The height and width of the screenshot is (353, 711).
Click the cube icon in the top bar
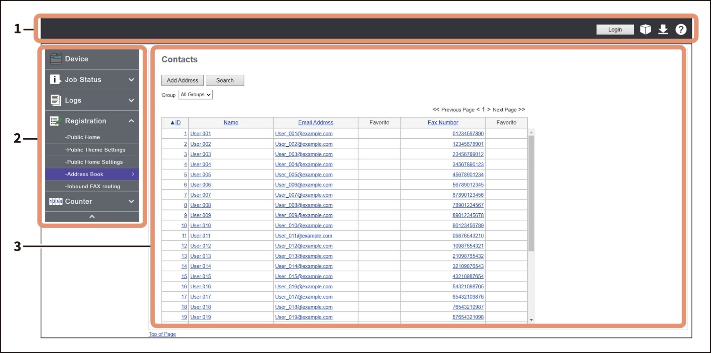pyautogui.click(x=645, y=30)
